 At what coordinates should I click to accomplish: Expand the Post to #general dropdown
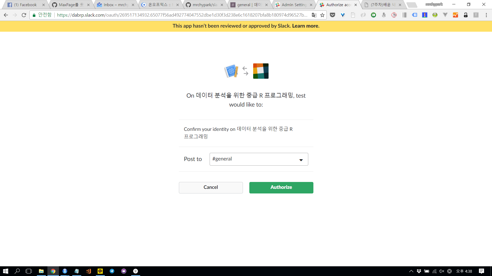259,159
